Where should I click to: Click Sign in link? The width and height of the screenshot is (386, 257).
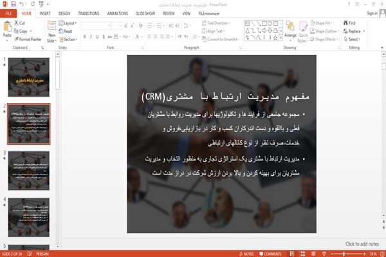pyautogui.click(x=372, y=14)
